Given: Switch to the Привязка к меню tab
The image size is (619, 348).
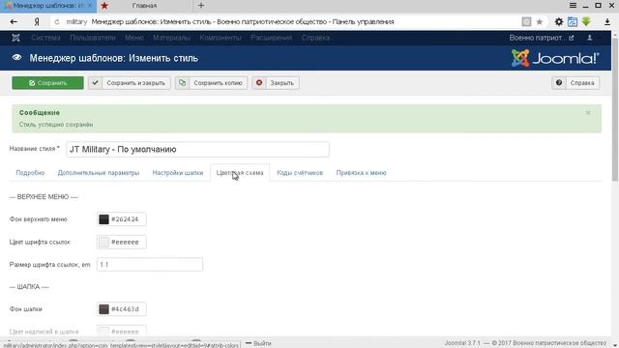Looking at the screenshot, I should (361, 173).
